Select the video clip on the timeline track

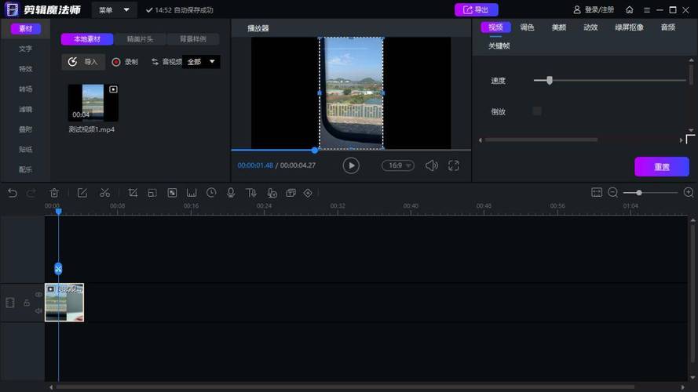pos(64,302)
